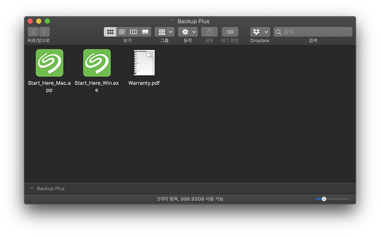380x236 pixels.
Task: Open the gear action menu
Action: 188,32
